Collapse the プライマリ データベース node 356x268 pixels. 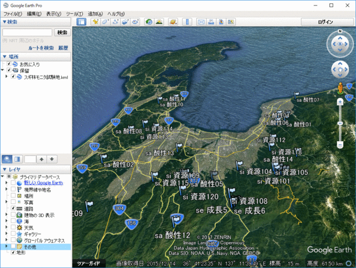tap(2, 176)
